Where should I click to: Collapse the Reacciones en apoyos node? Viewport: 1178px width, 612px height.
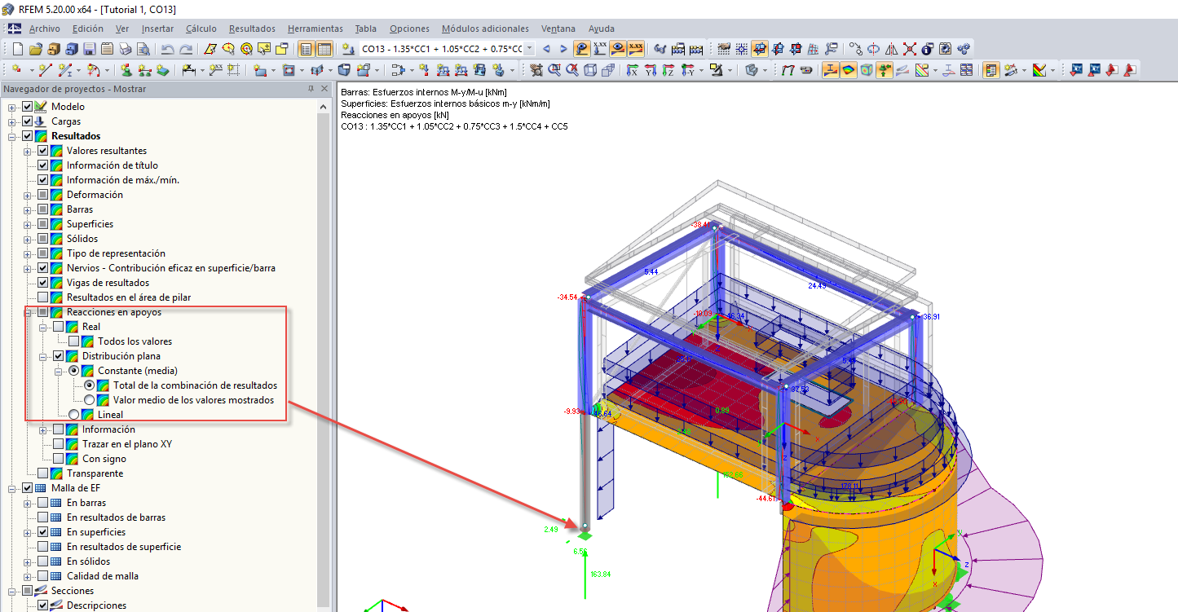28,312
